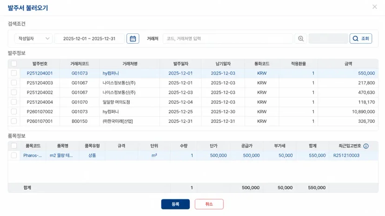The height and width of the screenshot is (216, 385).
Task: Click the 품목코드 column header
Action: [x=33, y=146]
